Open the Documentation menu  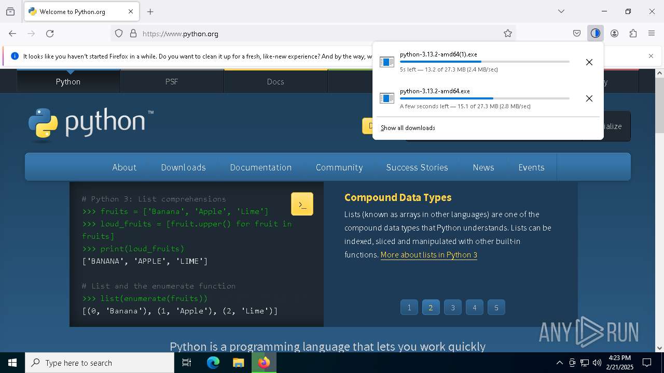[261, 167]
